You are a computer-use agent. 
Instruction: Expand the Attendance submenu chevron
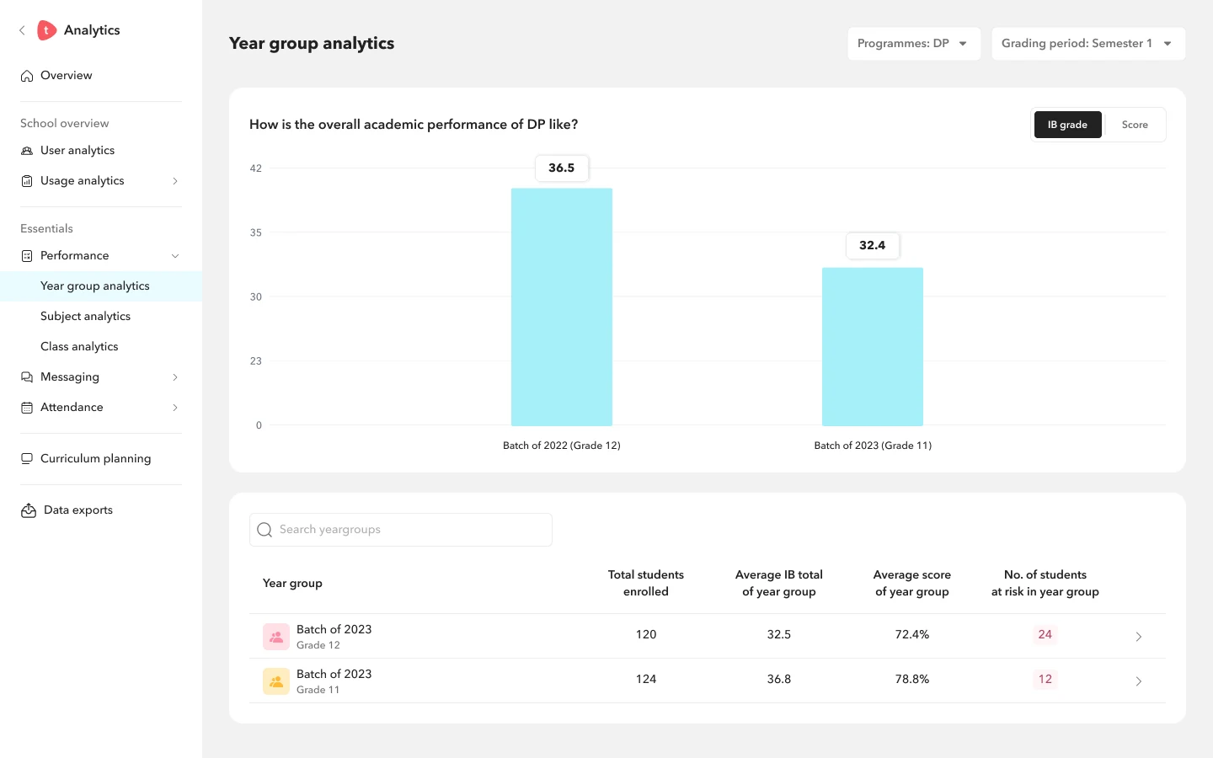(x=175, y=408)
